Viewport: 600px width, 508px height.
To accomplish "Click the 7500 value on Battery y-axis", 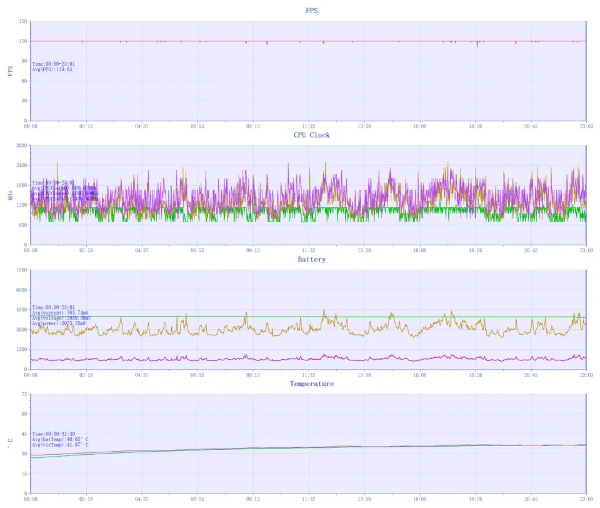I will (22, 270).
